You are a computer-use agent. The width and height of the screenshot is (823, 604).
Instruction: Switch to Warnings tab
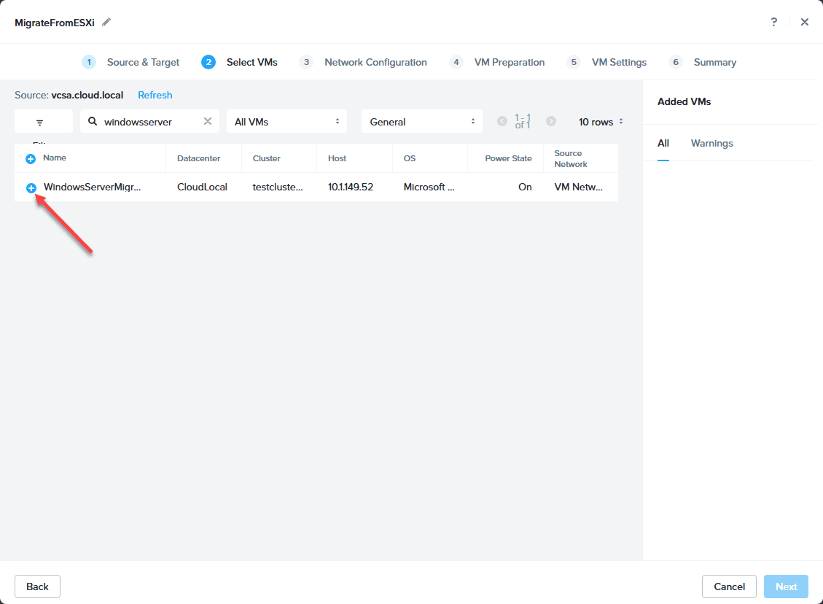point(711,144)
